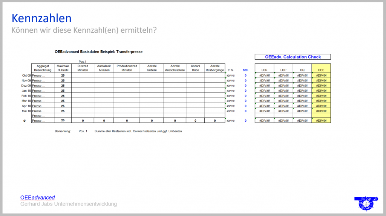Select the Anzahl Ausschussteile header cell
This screenshot has width=386, height=216.
175,68
